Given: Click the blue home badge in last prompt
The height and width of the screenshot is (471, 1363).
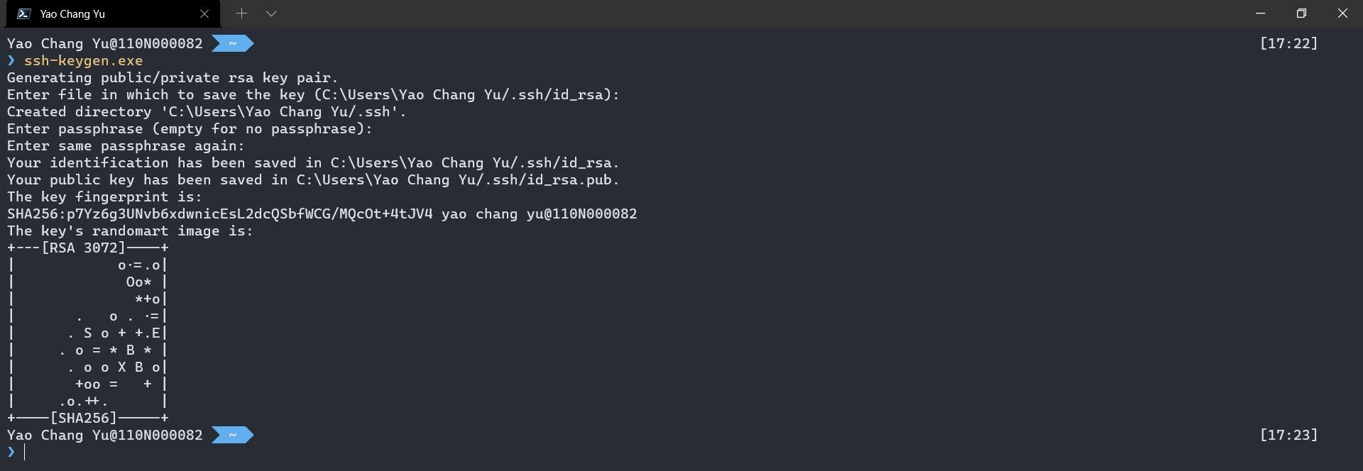Looking at the screenshot, I should [233, 435].
